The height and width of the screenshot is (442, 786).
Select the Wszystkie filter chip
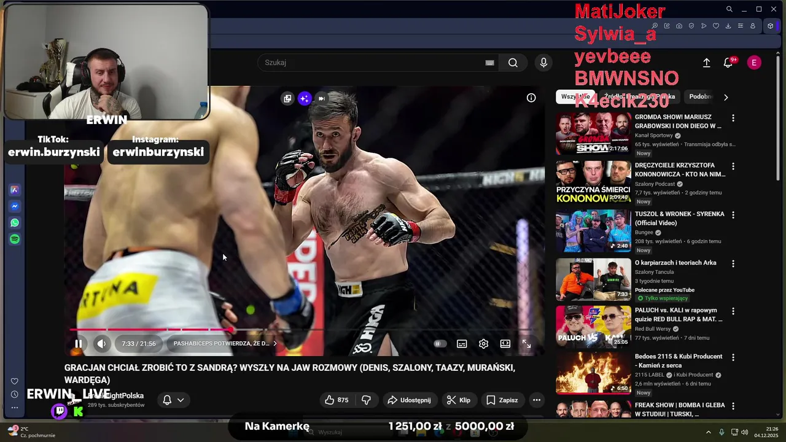[x=576, y=96]
